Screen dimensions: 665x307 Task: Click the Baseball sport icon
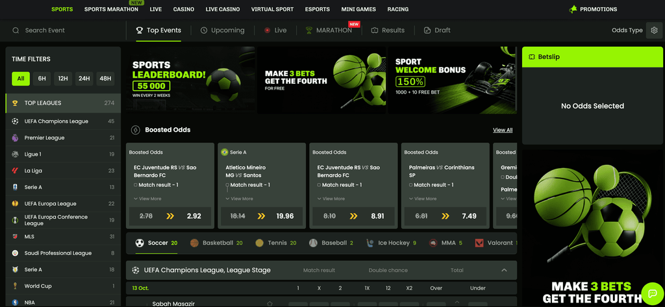[x=314, y=243]
